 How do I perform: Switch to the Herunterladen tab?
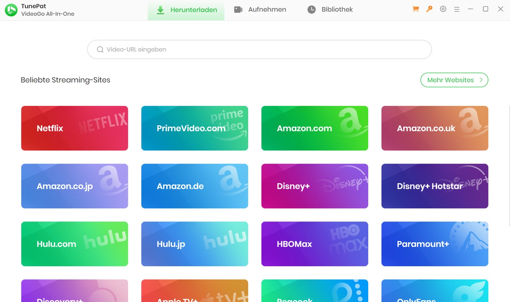(x=186, y=10)
